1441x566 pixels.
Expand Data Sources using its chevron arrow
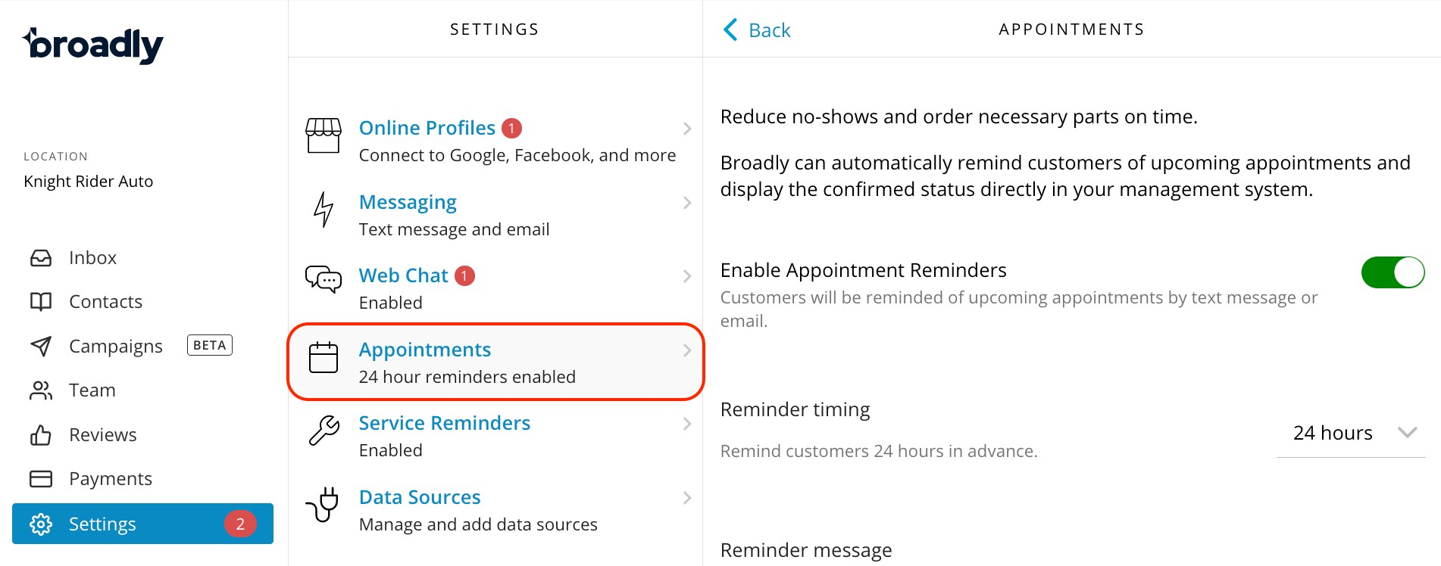click(x=686, y=498)
